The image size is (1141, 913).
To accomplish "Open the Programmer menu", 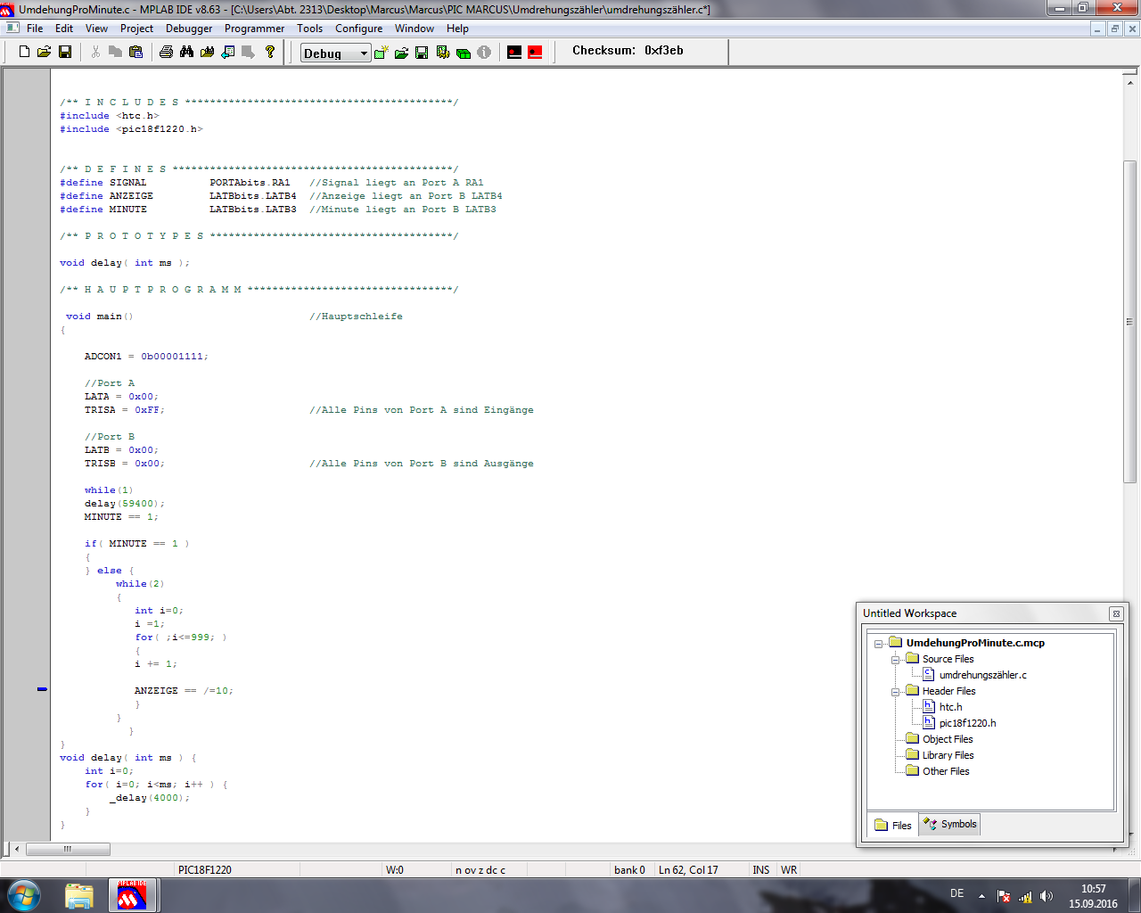I will (x=254, y=29).
